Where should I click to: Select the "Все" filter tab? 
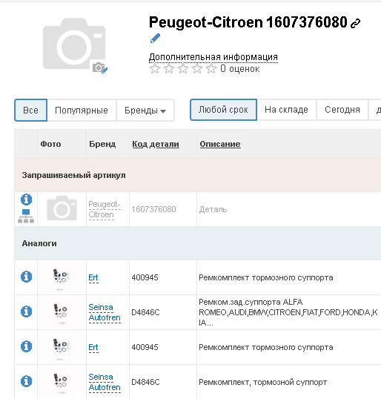point(31,111)
